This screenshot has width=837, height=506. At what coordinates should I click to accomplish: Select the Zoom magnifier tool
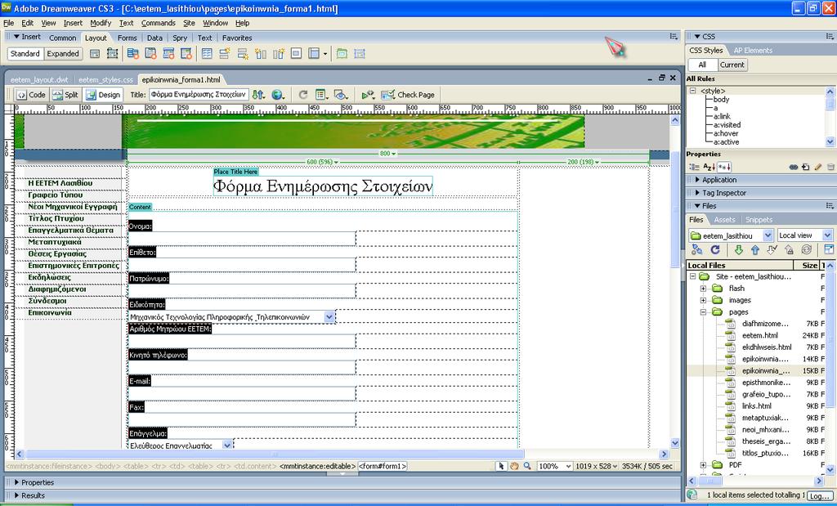[x=527, y=466]
